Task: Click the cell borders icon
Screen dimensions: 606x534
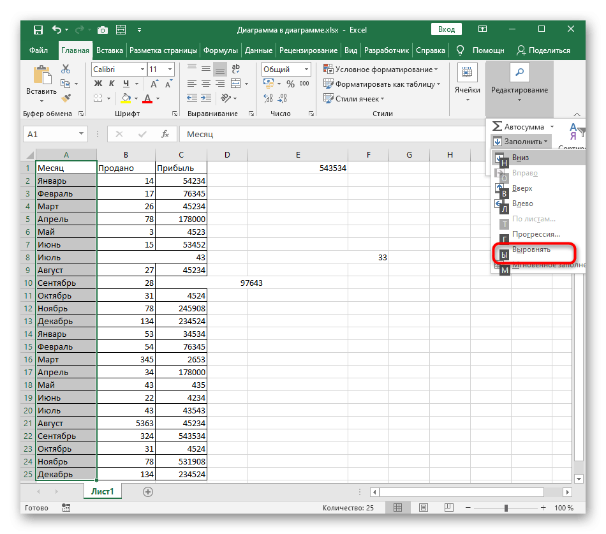Action: (x=98, y=98)
